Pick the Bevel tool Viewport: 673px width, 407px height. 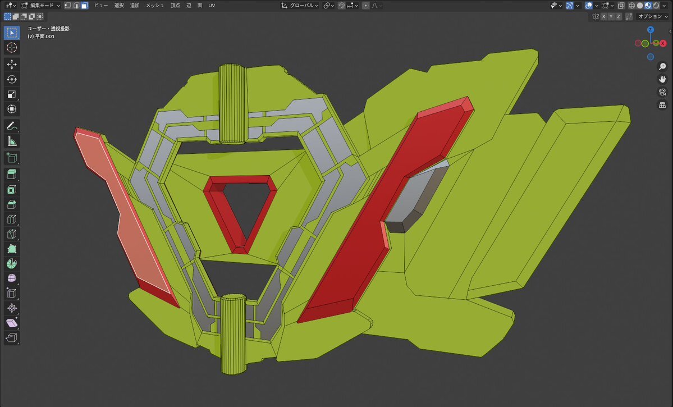12,204
